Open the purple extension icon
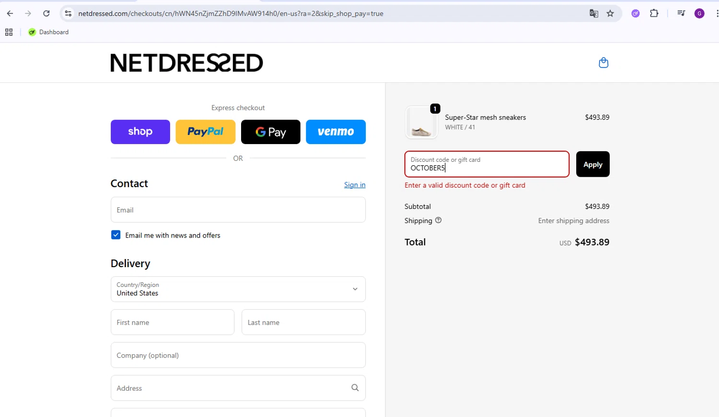 [x=636, y=13]
